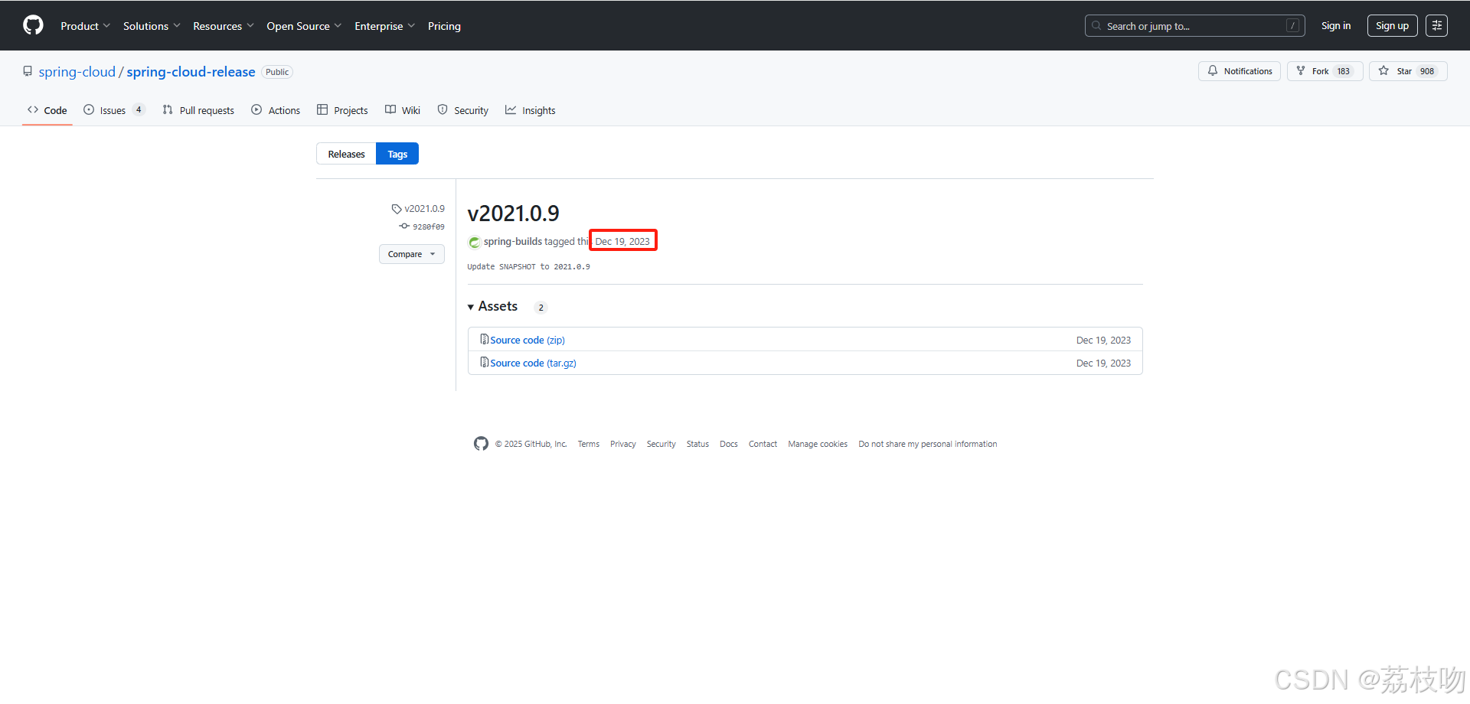Click the star count 908
1470x704 pixels.
[x=1427, y=71]
